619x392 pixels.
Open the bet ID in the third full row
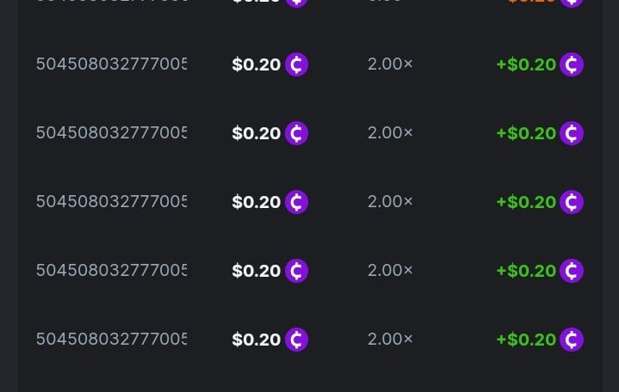(111, 202)
